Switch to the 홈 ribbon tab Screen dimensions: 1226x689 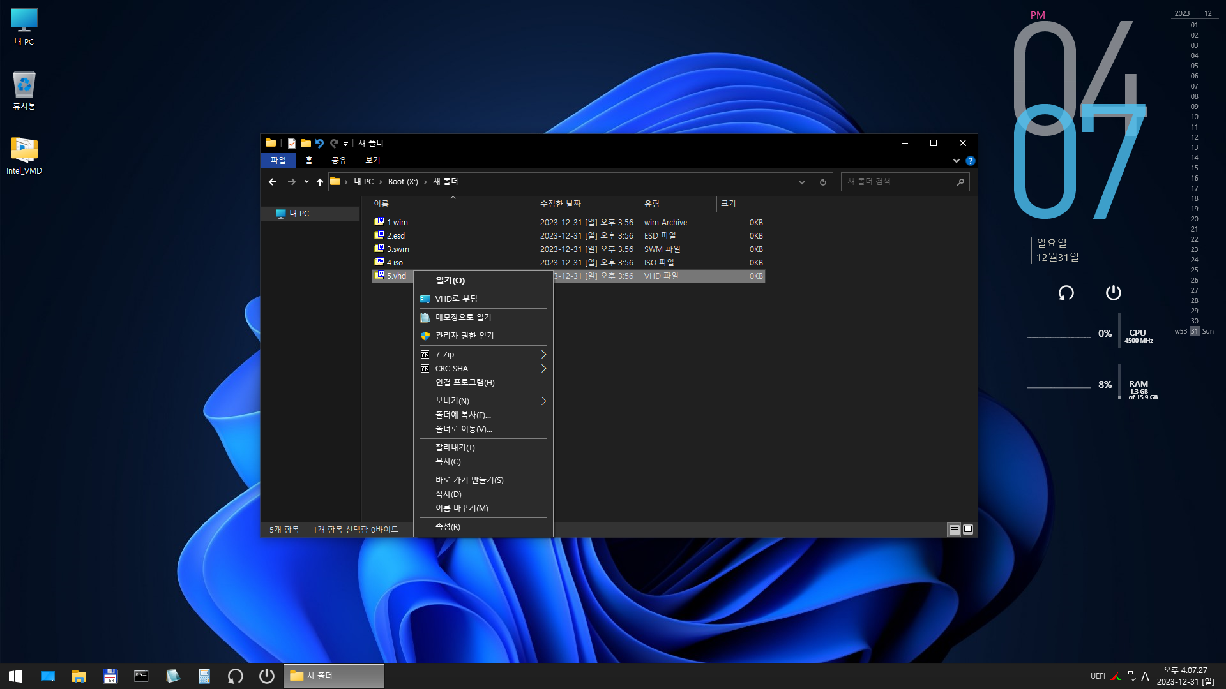309,160
